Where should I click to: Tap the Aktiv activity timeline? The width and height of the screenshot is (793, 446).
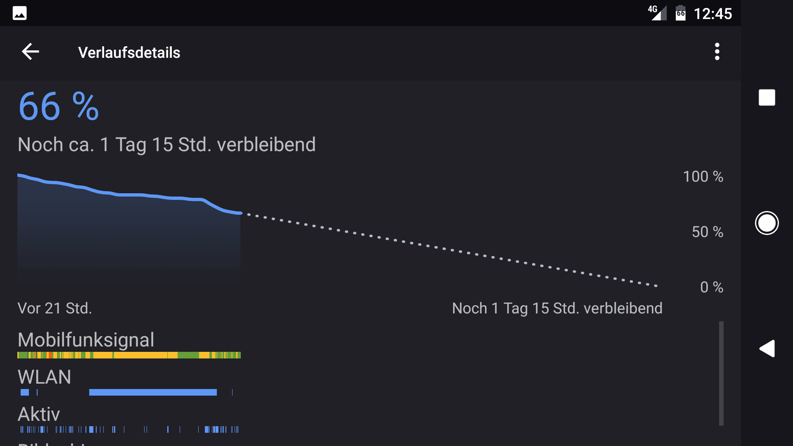(x=129, y=429)
